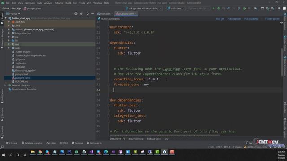Open the Logcat tool window
The height and width of the screenshot is (161, 287).
point(12,143)
